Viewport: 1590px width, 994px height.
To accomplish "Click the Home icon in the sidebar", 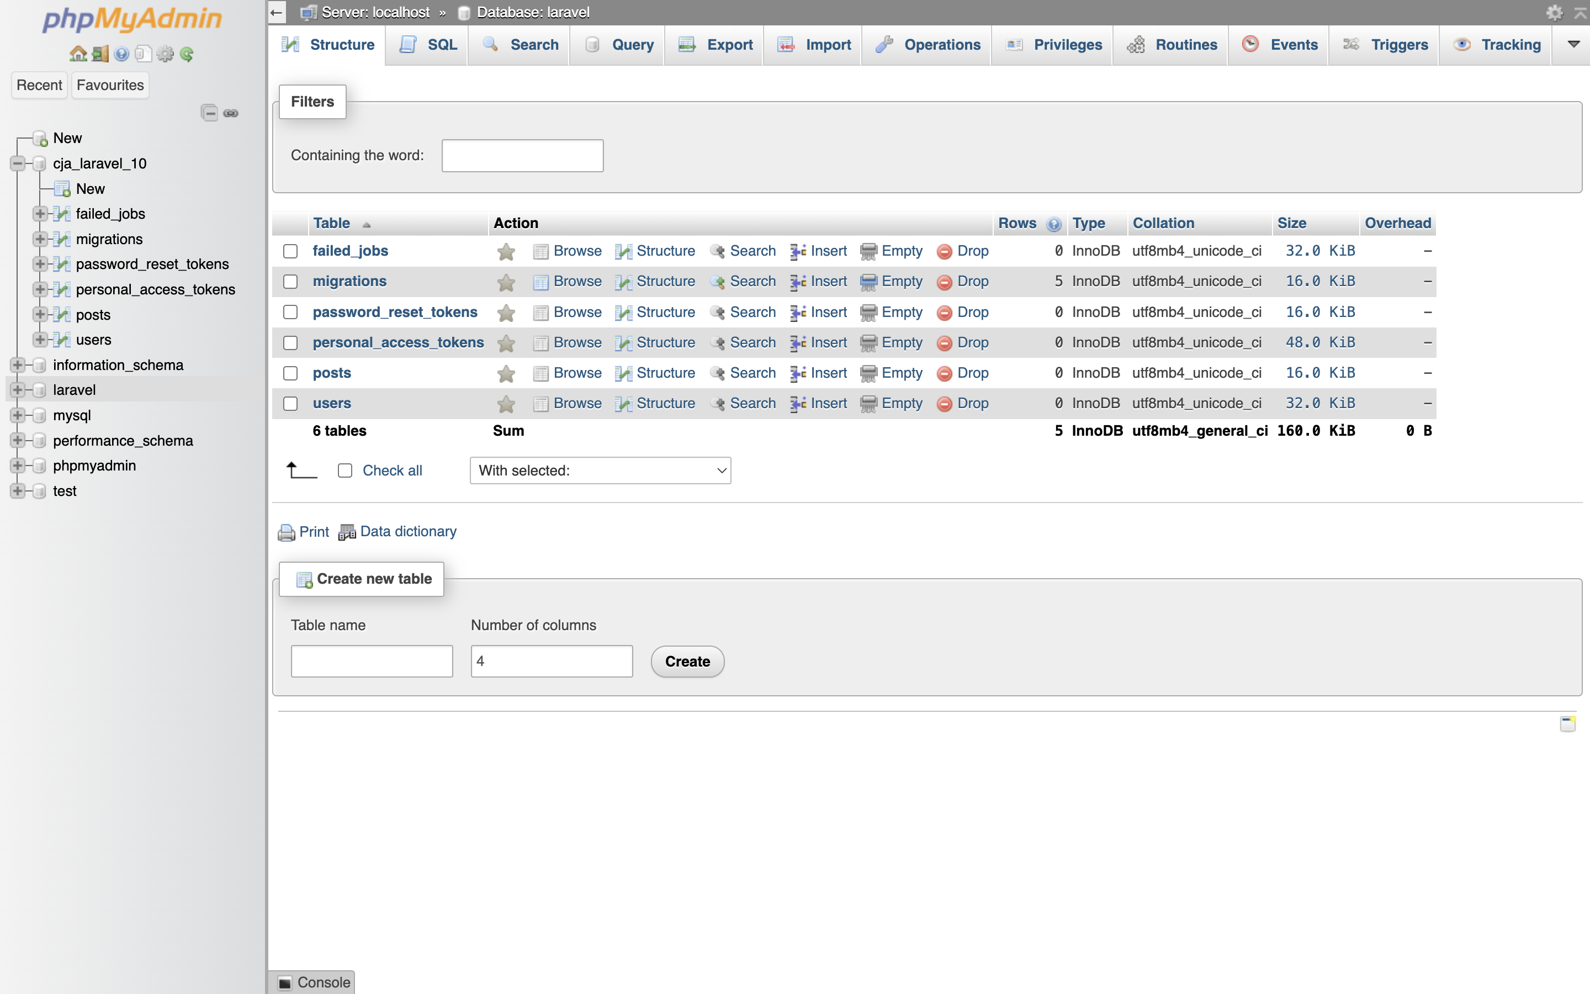I will [78, 54].
